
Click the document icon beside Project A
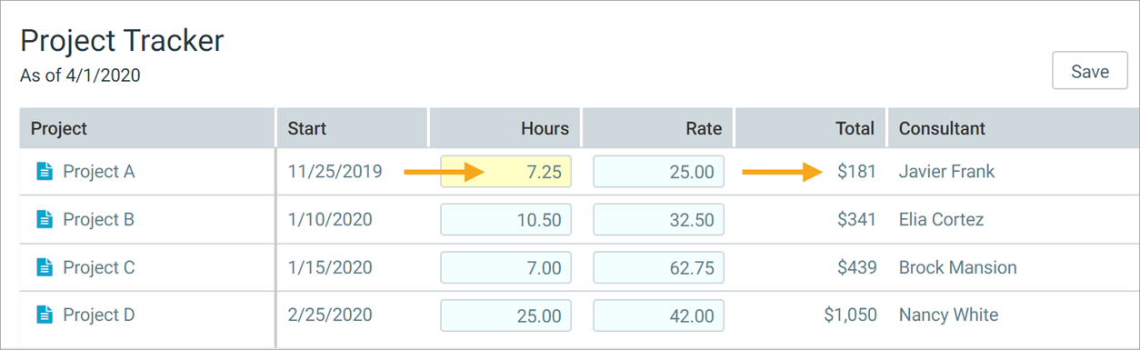coord(45,171)
